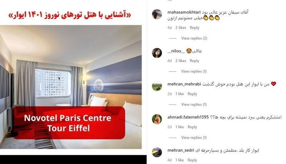Open the mahasamokhtari username link
The width and height of the screenshot is (286, 164).
click(184, 12)
